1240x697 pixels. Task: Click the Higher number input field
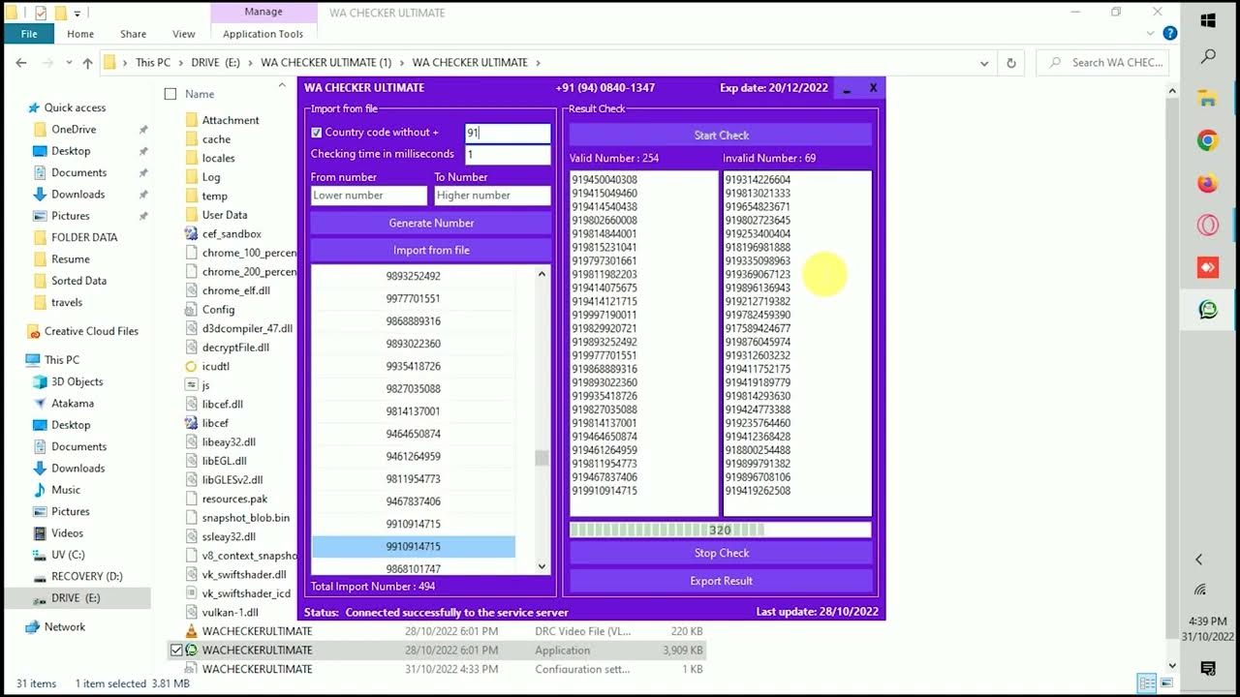point(492,196)
